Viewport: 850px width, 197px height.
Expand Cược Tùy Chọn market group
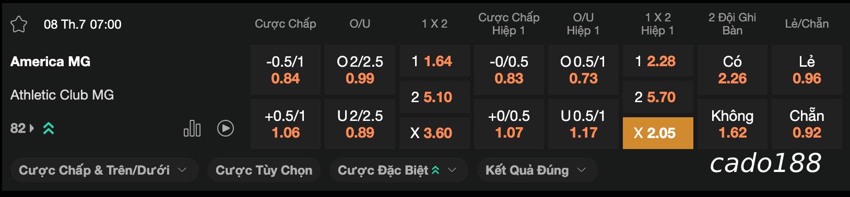point(264,170)
